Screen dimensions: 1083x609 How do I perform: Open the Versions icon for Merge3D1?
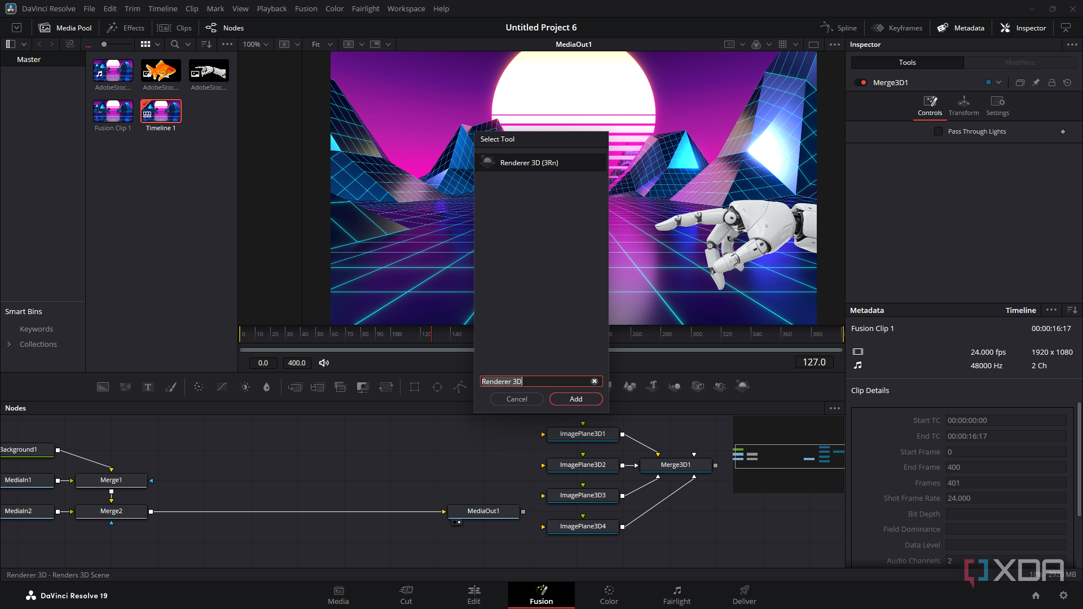1020,82
